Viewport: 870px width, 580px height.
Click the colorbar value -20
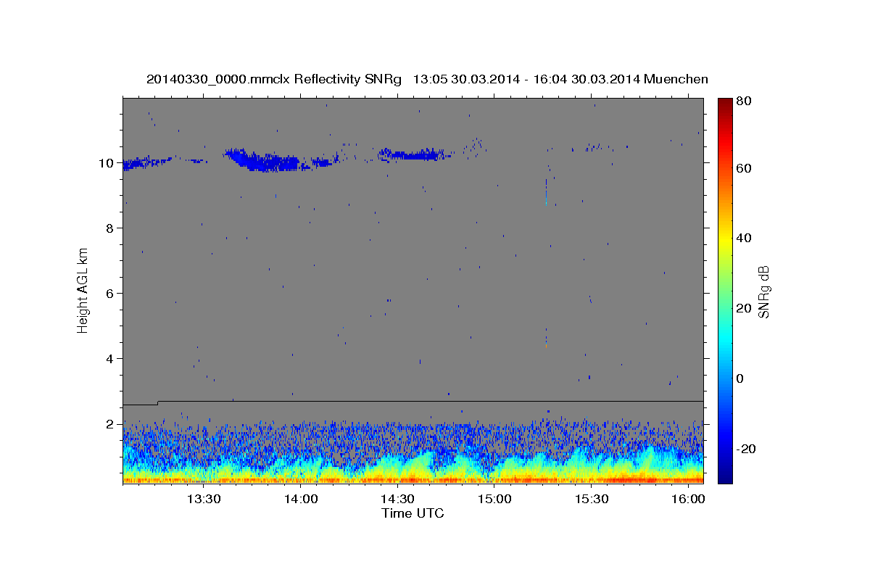pyautogui.click(x=747, y=449)
